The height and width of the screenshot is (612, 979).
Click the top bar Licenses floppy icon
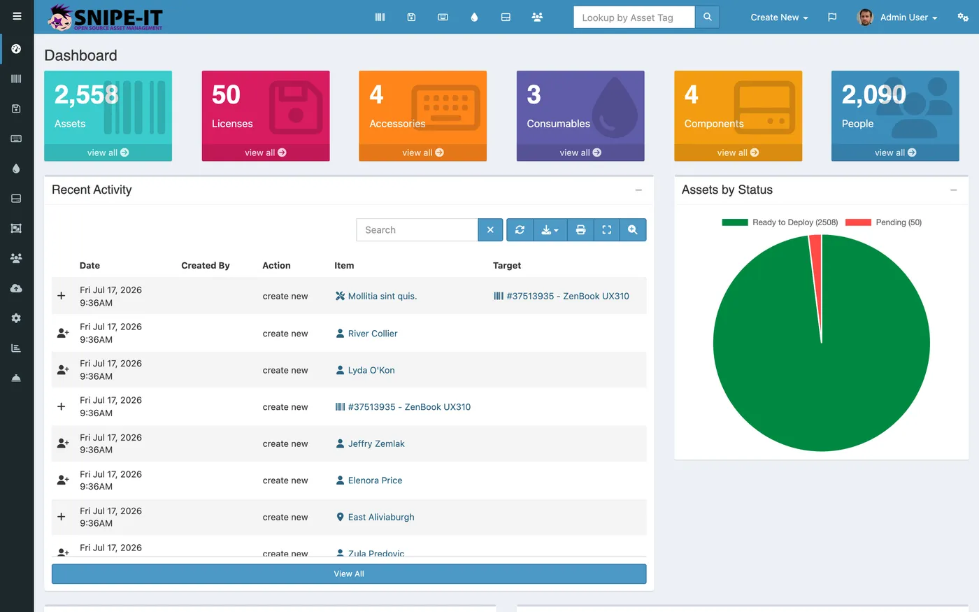(411, 17)
